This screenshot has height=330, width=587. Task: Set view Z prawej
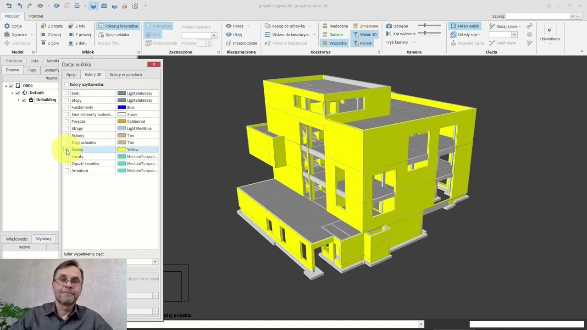click(80, 34)
